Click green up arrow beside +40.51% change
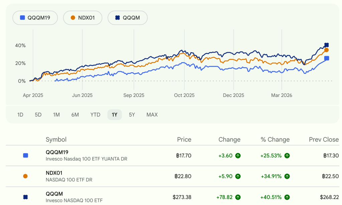The width and height of the screenshot is (342, 205). click(287, 197)
